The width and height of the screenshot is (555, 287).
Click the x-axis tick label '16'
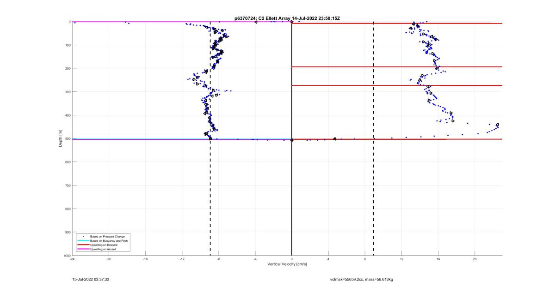coord(438,259)
